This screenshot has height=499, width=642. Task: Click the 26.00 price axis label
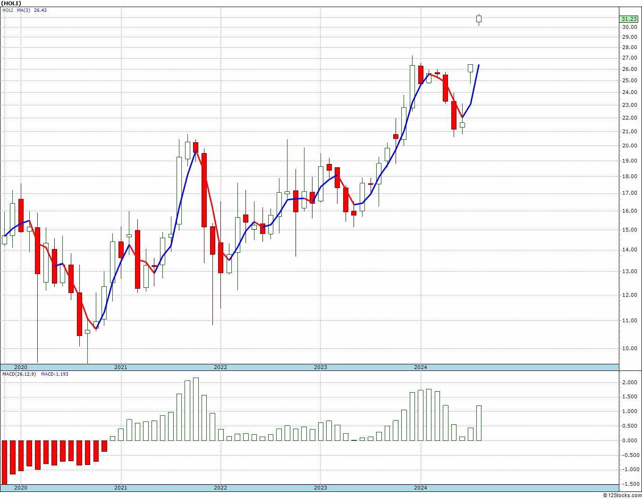pos(629,69)
